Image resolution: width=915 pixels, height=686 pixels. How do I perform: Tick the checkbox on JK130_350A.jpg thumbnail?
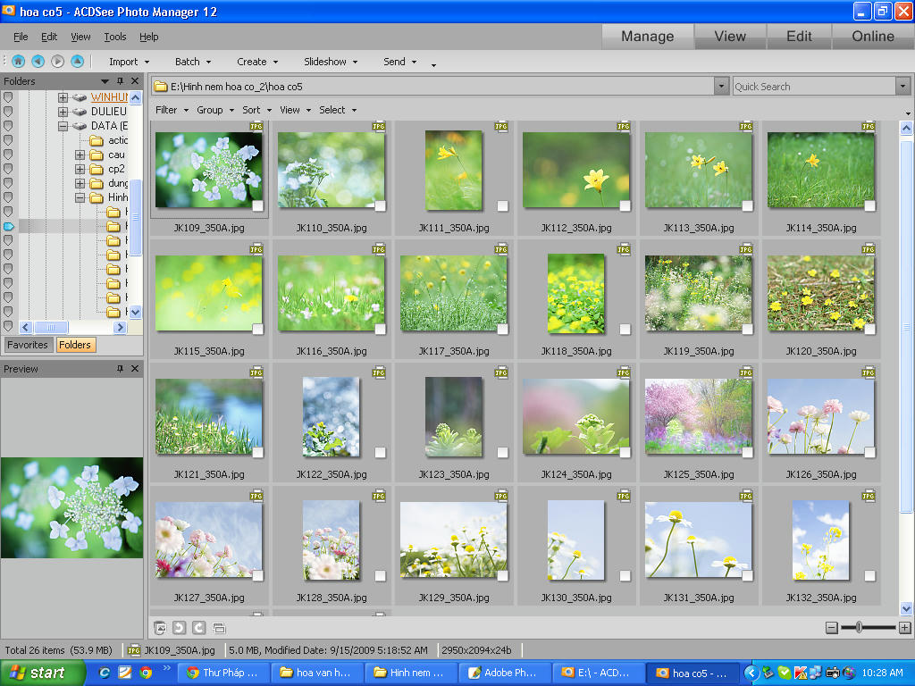[625, 576]
